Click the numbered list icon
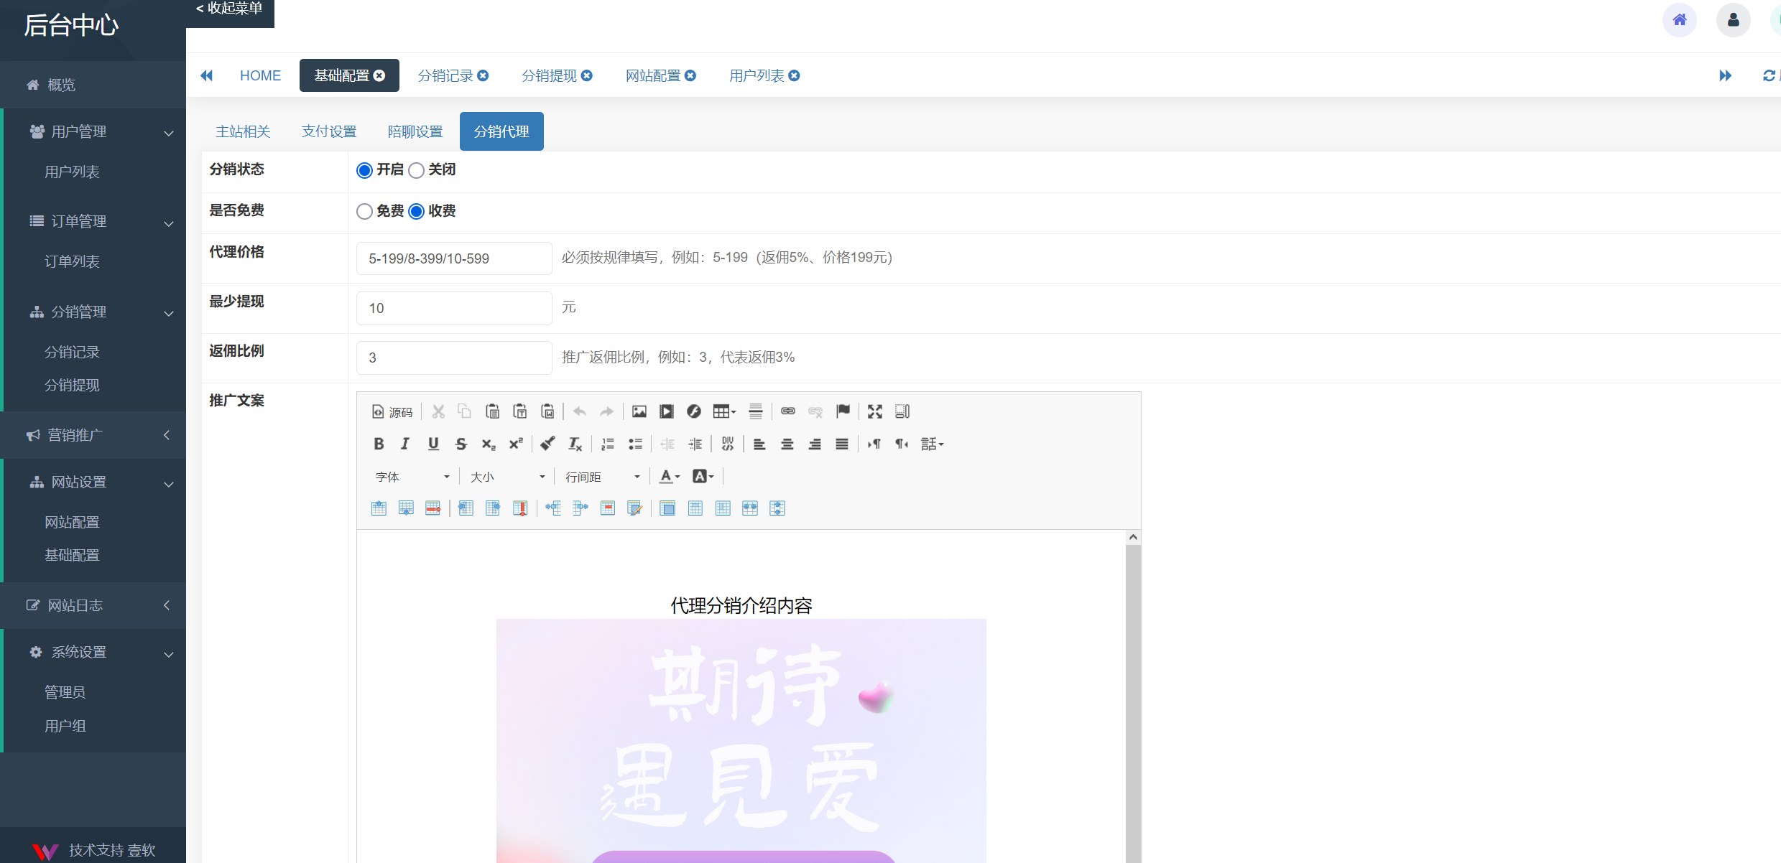Image resolution: width=1781 pixels, height=863 pixels. (607, 444)
